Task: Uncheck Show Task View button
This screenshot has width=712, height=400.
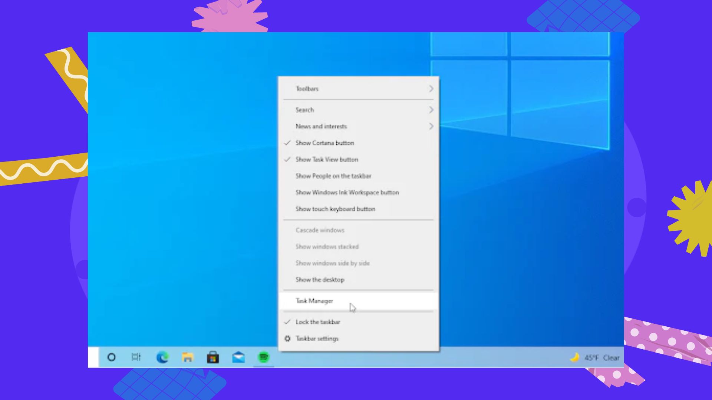Action: [x=359, y=160]
